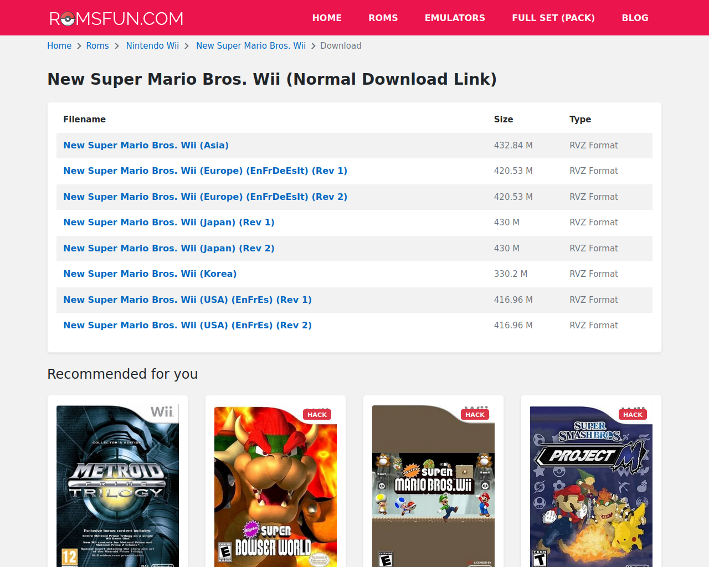
Task: Click HACK badge on Project M cover
Action: [x=633, y=415]
